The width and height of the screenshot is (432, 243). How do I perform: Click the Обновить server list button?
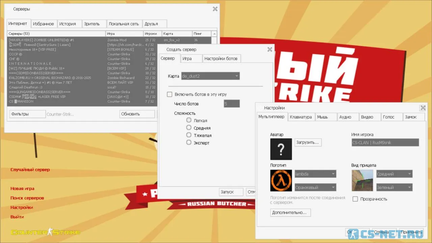click(x=137, y=114)
